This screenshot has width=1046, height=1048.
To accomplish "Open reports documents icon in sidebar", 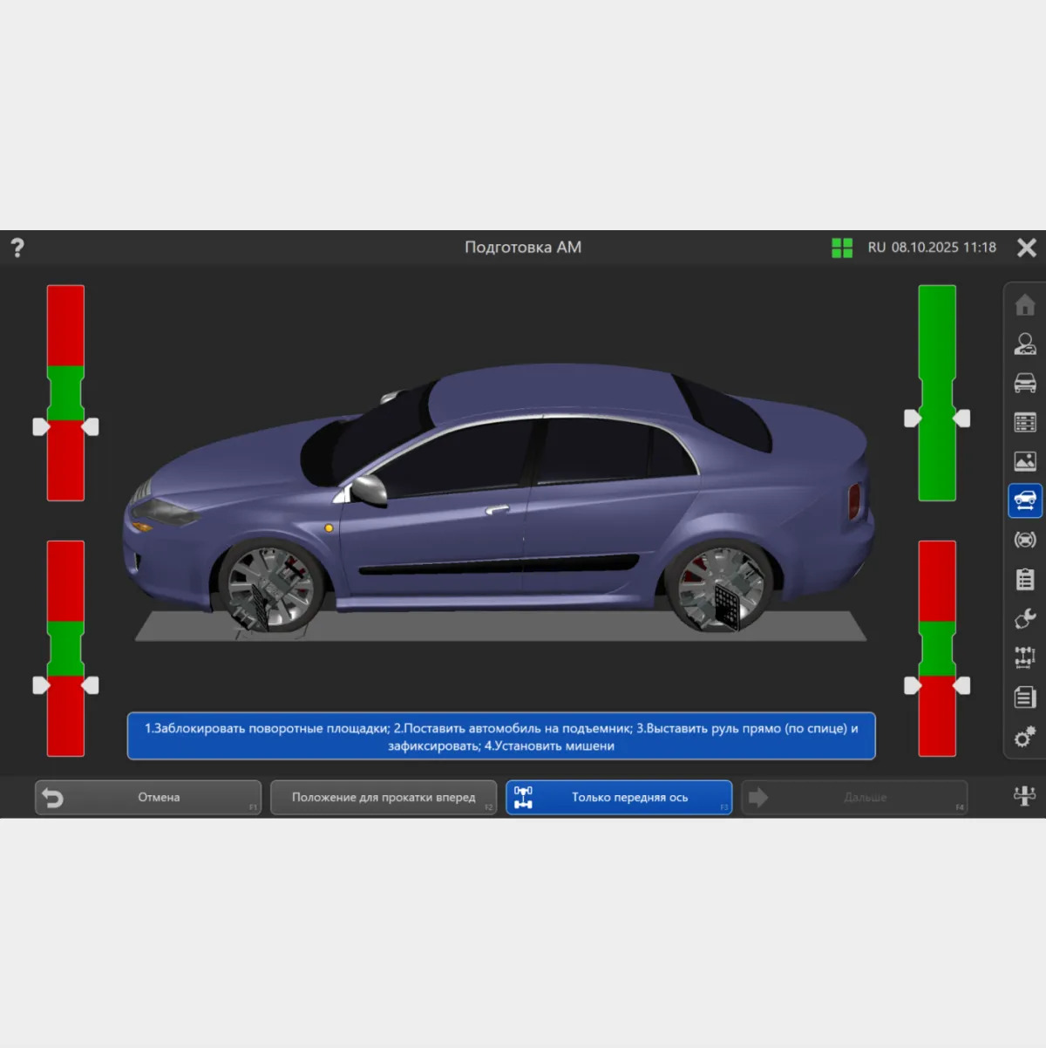I will pos(1025,697).
